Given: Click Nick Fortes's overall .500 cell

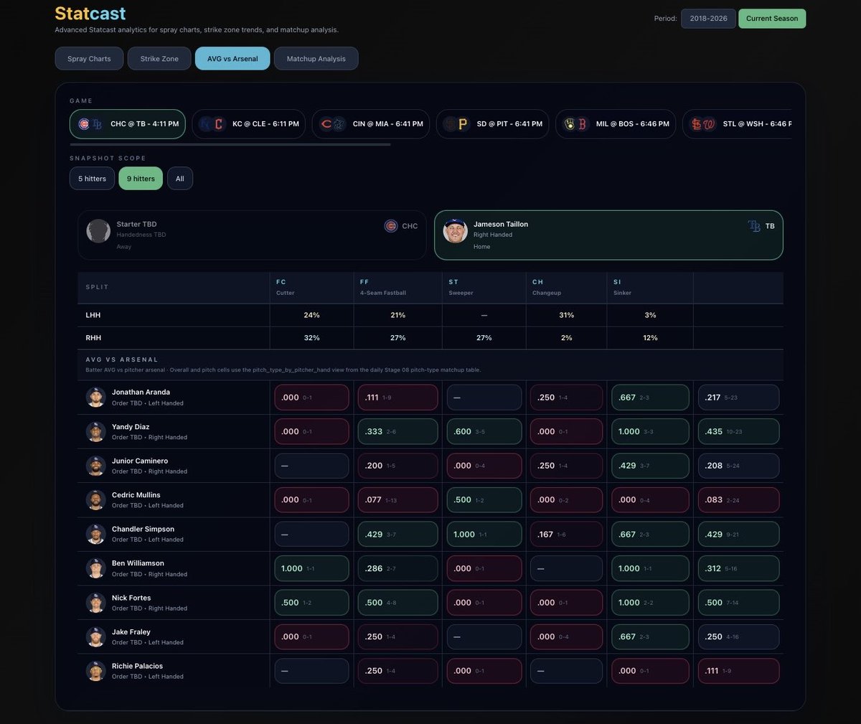Looking at the screenshot, I should [x=738, y=603].
